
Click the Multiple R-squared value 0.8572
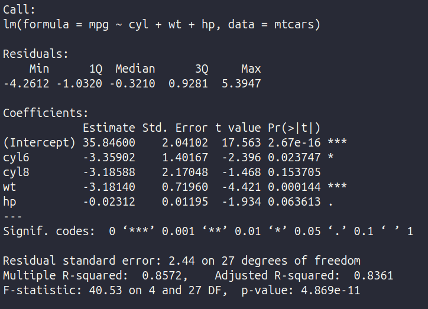tap(161, 275)
